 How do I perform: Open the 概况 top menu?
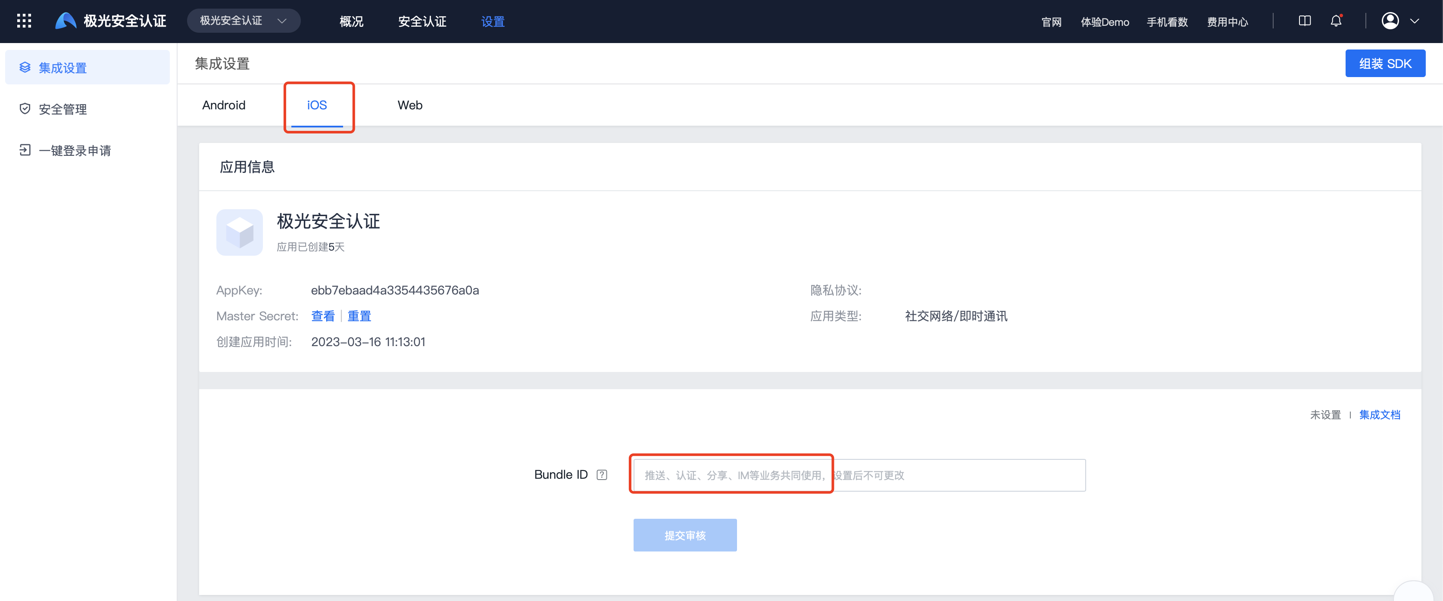[x=351, y=21]
